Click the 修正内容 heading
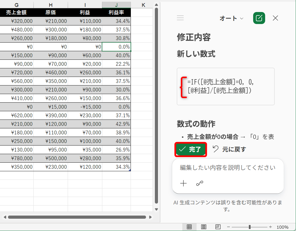 (x=194, y=37)
